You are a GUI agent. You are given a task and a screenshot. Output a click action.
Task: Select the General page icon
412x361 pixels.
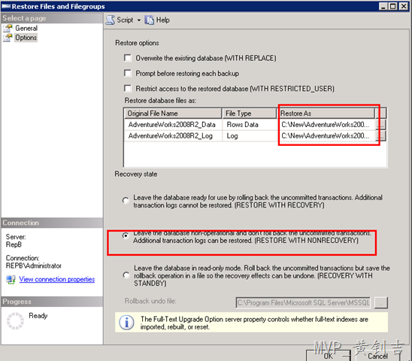point(8,28)
